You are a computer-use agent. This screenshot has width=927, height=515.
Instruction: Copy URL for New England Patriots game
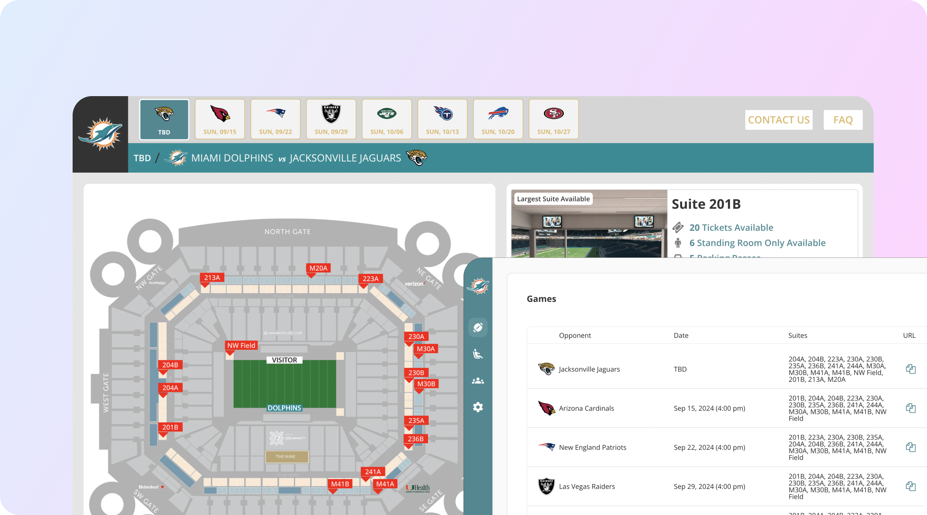(910, 447)
